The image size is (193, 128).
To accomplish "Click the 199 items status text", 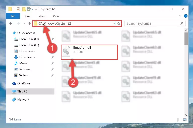I will pyautogui.click(x=15, y=119).
